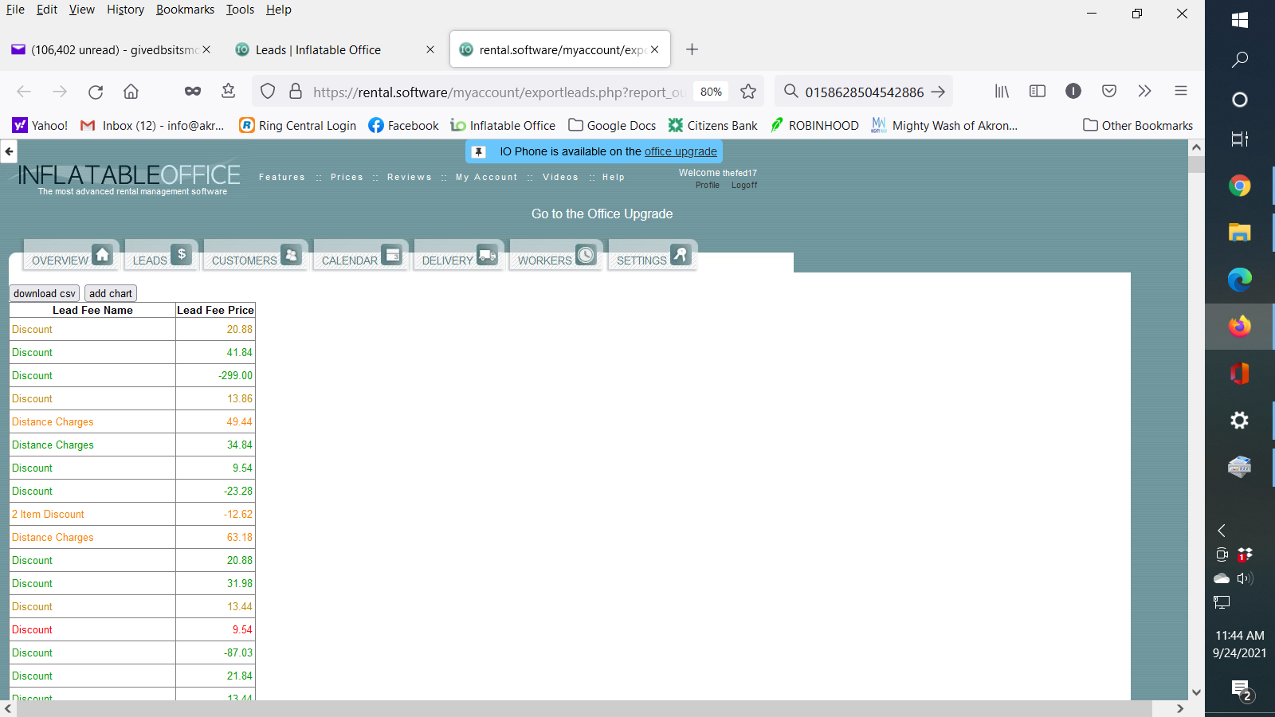
Task: Open the Firefox hamburger application menu
Action: click(x=1180, y=92)
